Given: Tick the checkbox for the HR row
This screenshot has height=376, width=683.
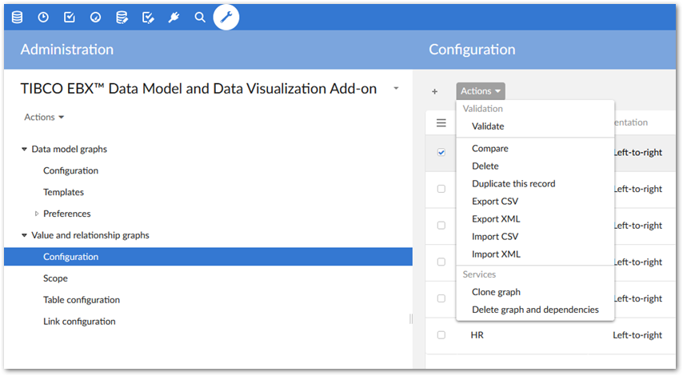Looking at the screenshot, I should coord(441,335).
